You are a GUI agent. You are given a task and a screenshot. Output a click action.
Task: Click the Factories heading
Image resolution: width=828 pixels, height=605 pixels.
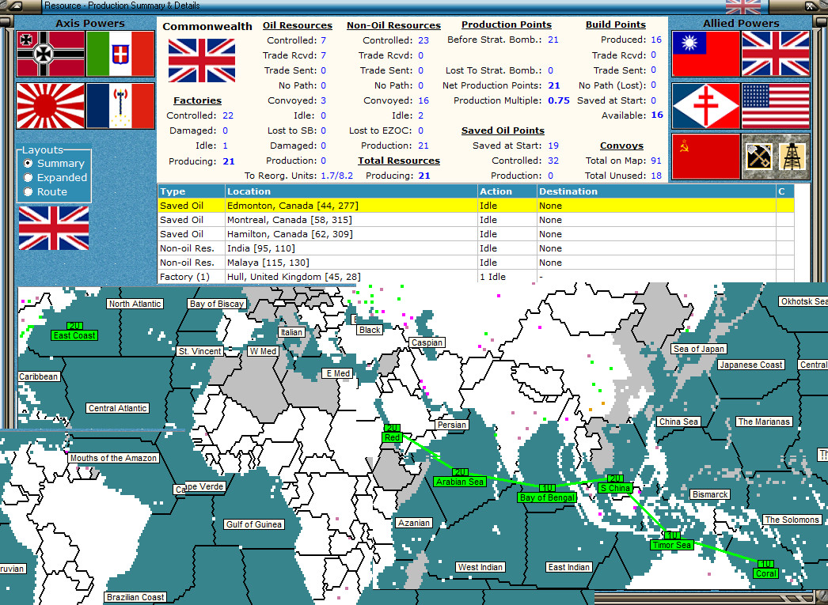[197, 100]
